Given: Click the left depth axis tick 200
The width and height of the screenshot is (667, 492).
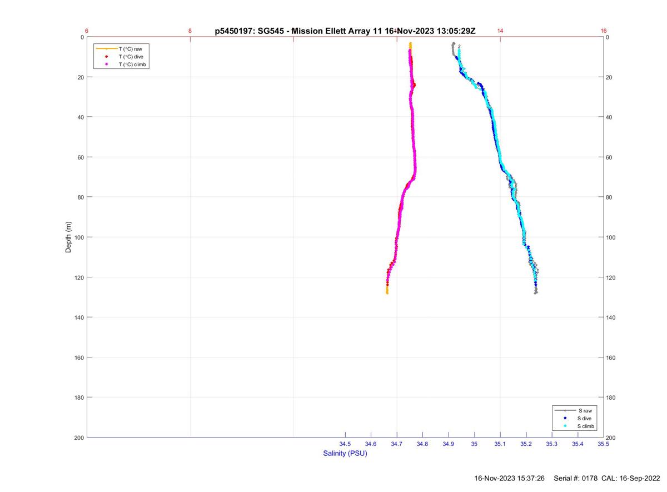Looking at the screenshot, I should click(79, 438).
